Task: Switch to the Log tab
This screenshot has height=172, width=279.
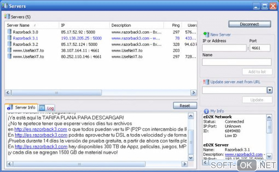Action: pos(47,108)
